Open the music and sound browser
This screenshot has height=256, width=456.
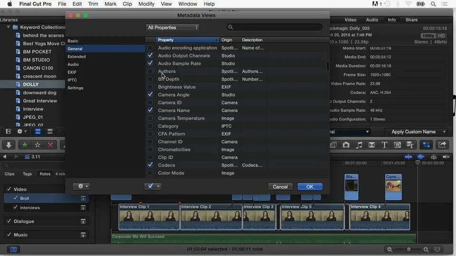[x=359, y=145]
